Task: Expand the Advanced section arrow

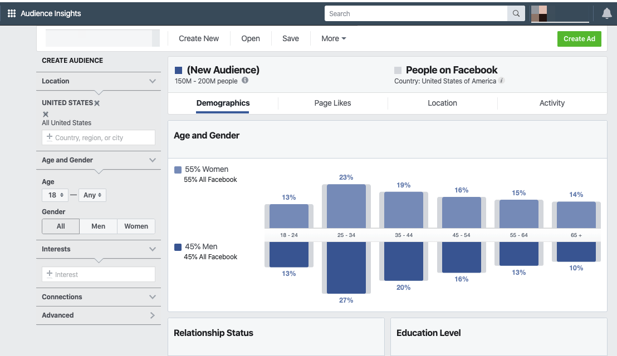Action: [x=153, y=315]
